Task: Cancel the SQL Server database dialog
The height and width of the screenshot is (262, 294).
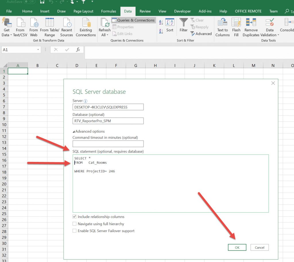Action: point(260,248)
